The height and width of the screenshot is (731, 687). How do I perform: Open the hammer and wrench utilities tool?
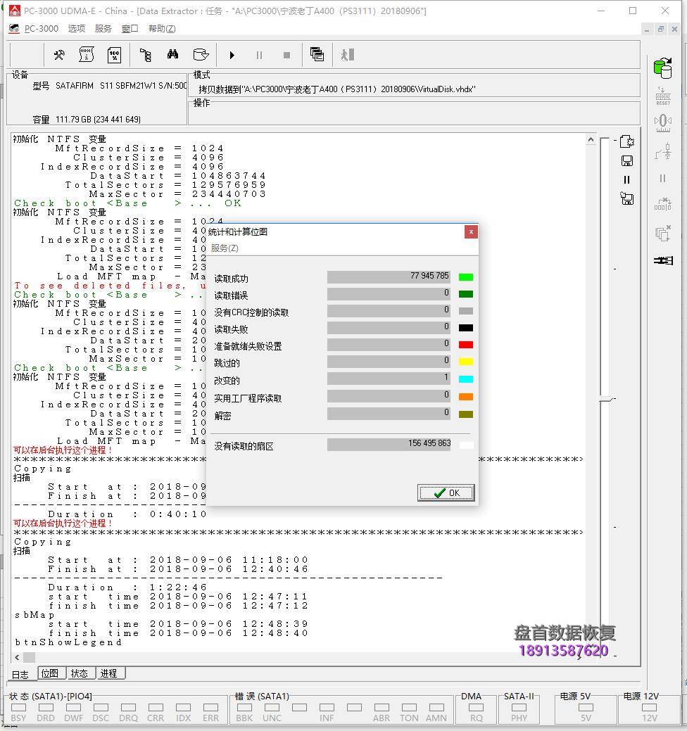(59, 55)
